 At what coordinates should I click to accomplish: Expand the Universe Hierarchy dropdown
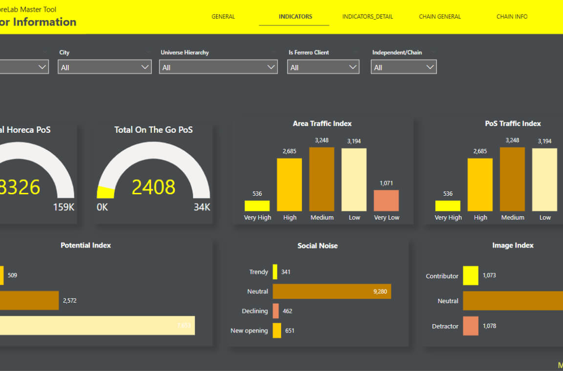coord(218,67)
